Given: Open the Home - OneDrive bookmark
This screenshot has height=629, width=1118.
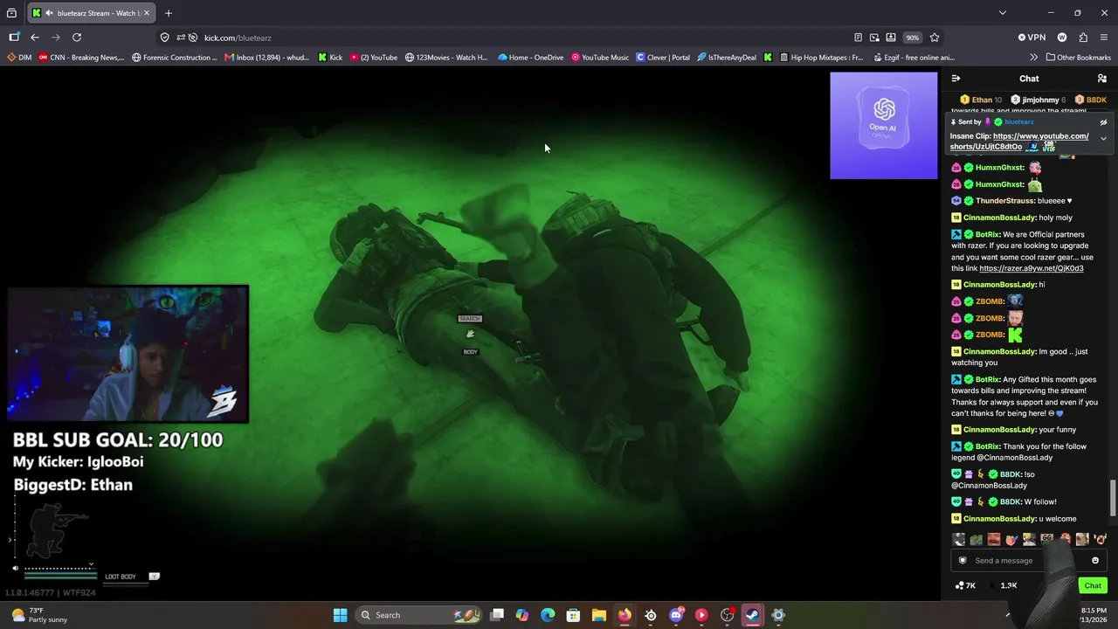Looking at the screenshot, I should tap(530, 58).
